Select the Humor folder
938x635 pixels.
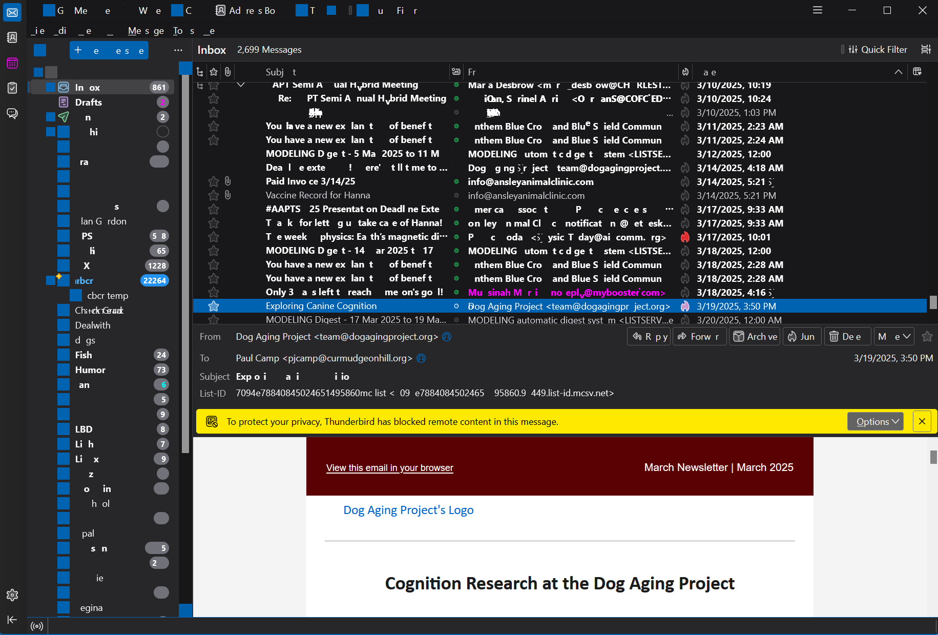point(102,370)
